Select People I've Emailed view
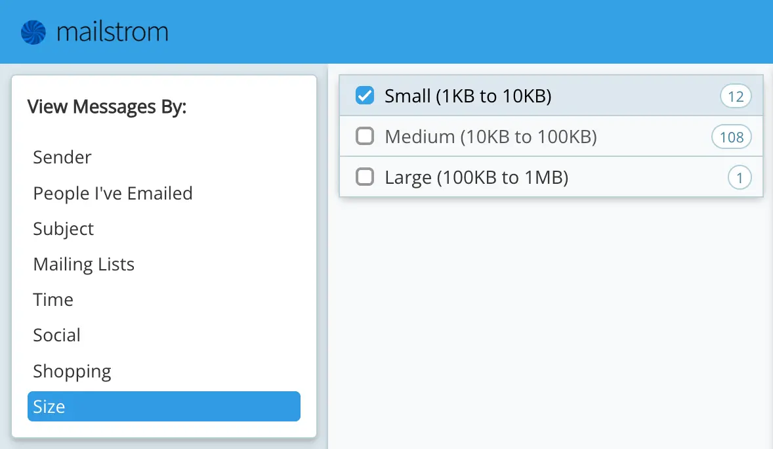The height and width of the screenshot is (449, 773). tap(113, 194)
